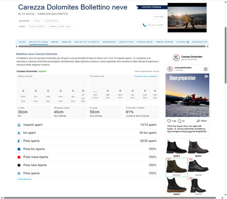Click the La tua opinione link
The image size is (227, 199).
point(25,179)
